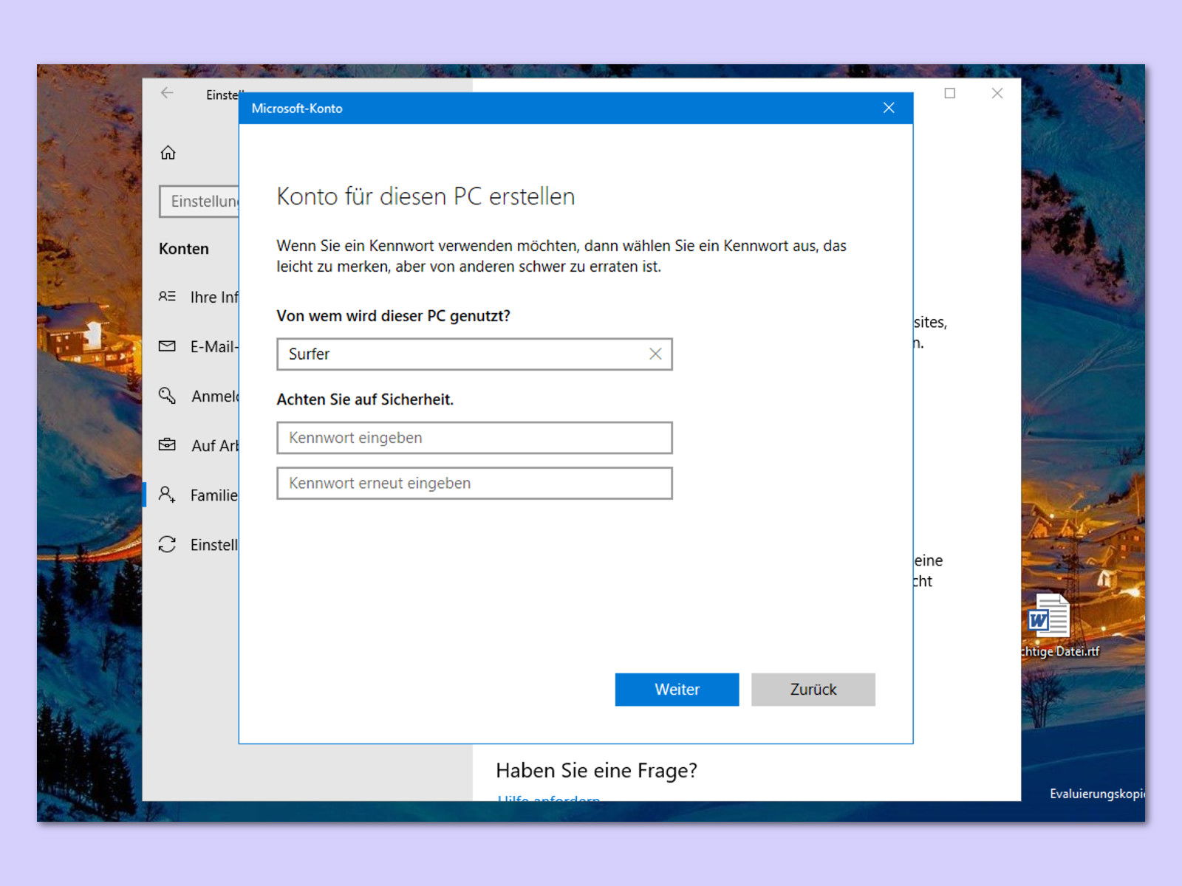Image resolution: width=1182 pixels, height=886 pixels.
Task: Click the Weiter button
Action: (677, 689)
